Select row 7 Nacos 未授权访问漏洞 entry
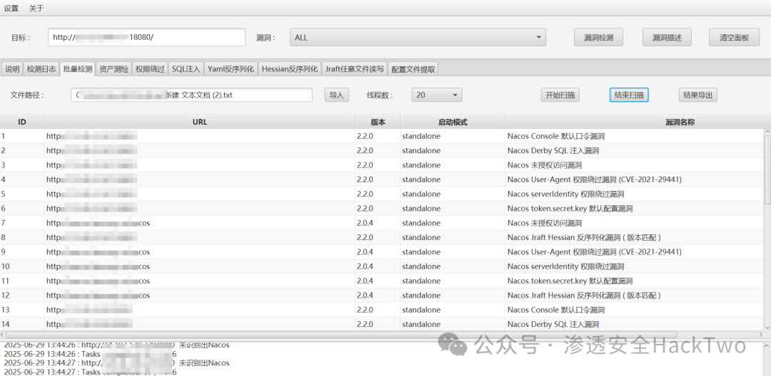The image size is (771, 376). [x=381, y=223]
